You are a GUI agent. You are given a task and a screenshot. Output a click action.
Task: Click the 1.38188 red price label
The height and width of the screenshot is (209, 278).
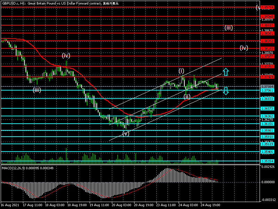(x=267, y=49)
